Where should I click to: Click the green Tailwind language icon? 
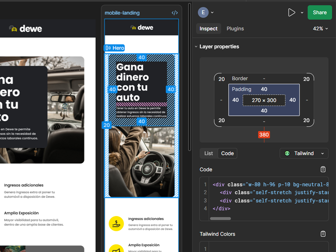pyautogui.click(x=287, y=153)
